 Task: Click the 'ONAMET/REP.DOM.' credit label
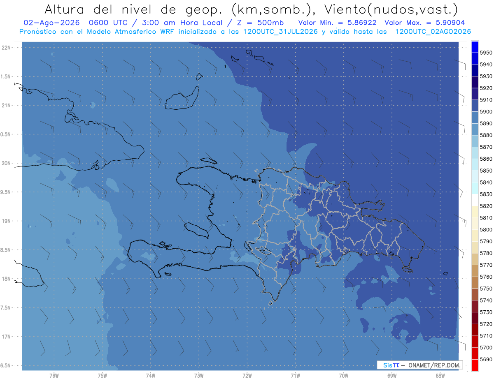click(434, 365)
